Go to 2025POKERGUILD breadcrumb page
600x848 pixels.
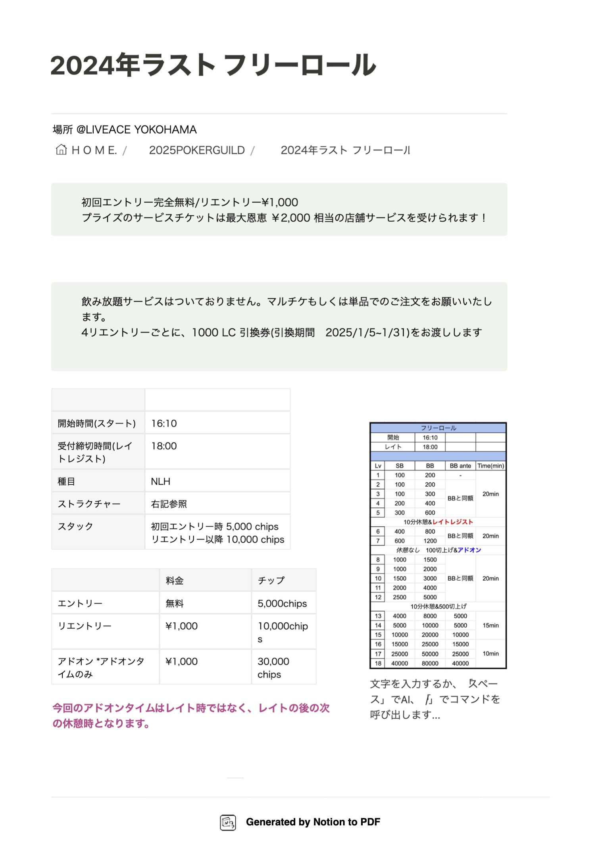[197, 150]
